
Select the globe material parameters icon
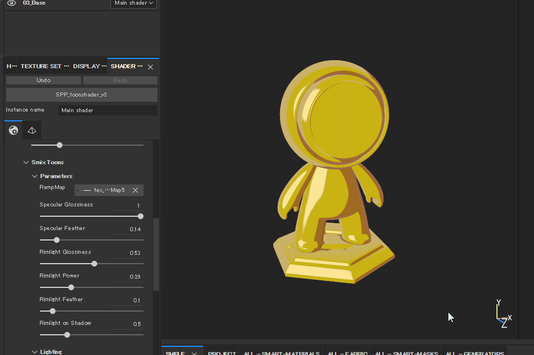tap(13, 130)
